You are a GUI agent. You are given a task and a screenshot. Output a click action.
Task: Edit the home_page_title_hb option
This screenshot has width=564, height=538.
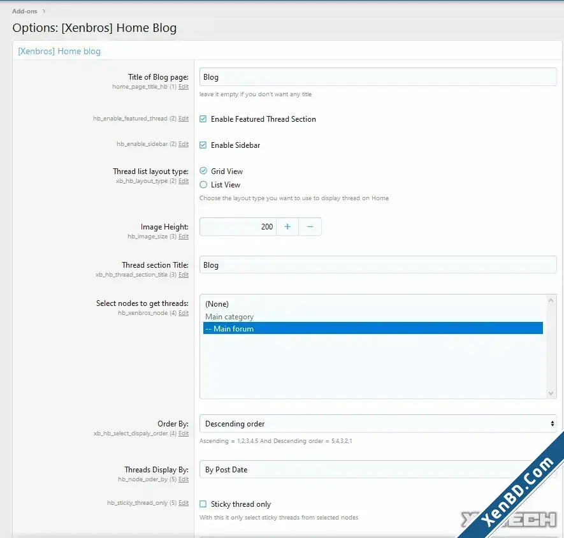(x=184, y=87)
